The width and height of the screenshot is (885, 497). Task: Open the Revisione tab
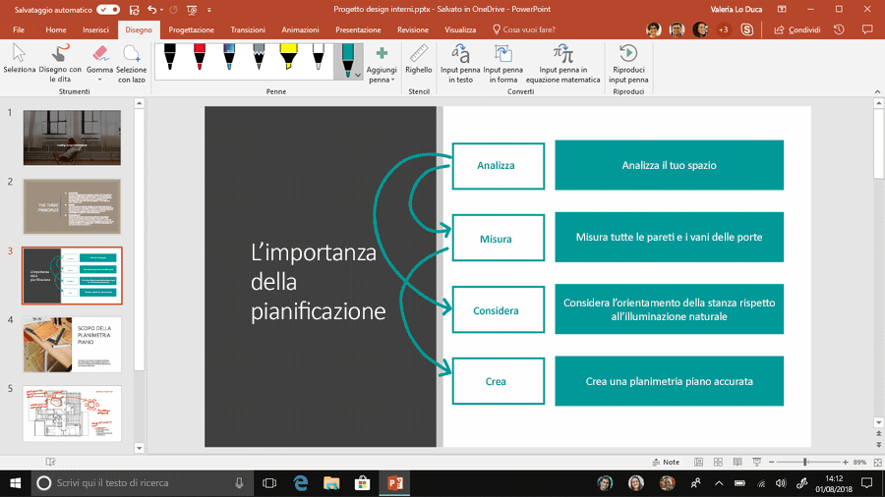pos(413,29)
